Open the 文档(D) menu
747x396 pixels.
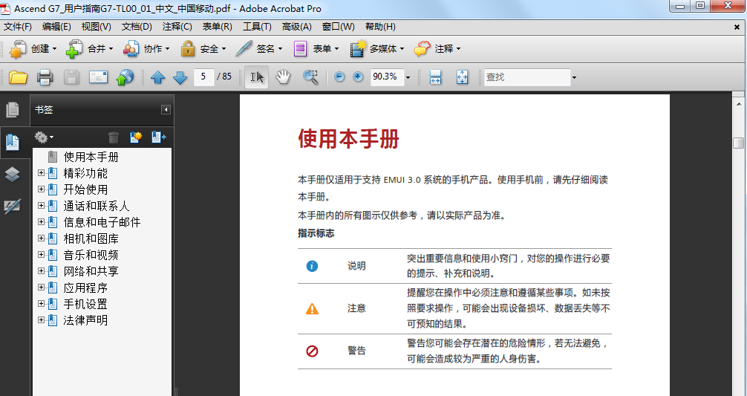[136, 27]
